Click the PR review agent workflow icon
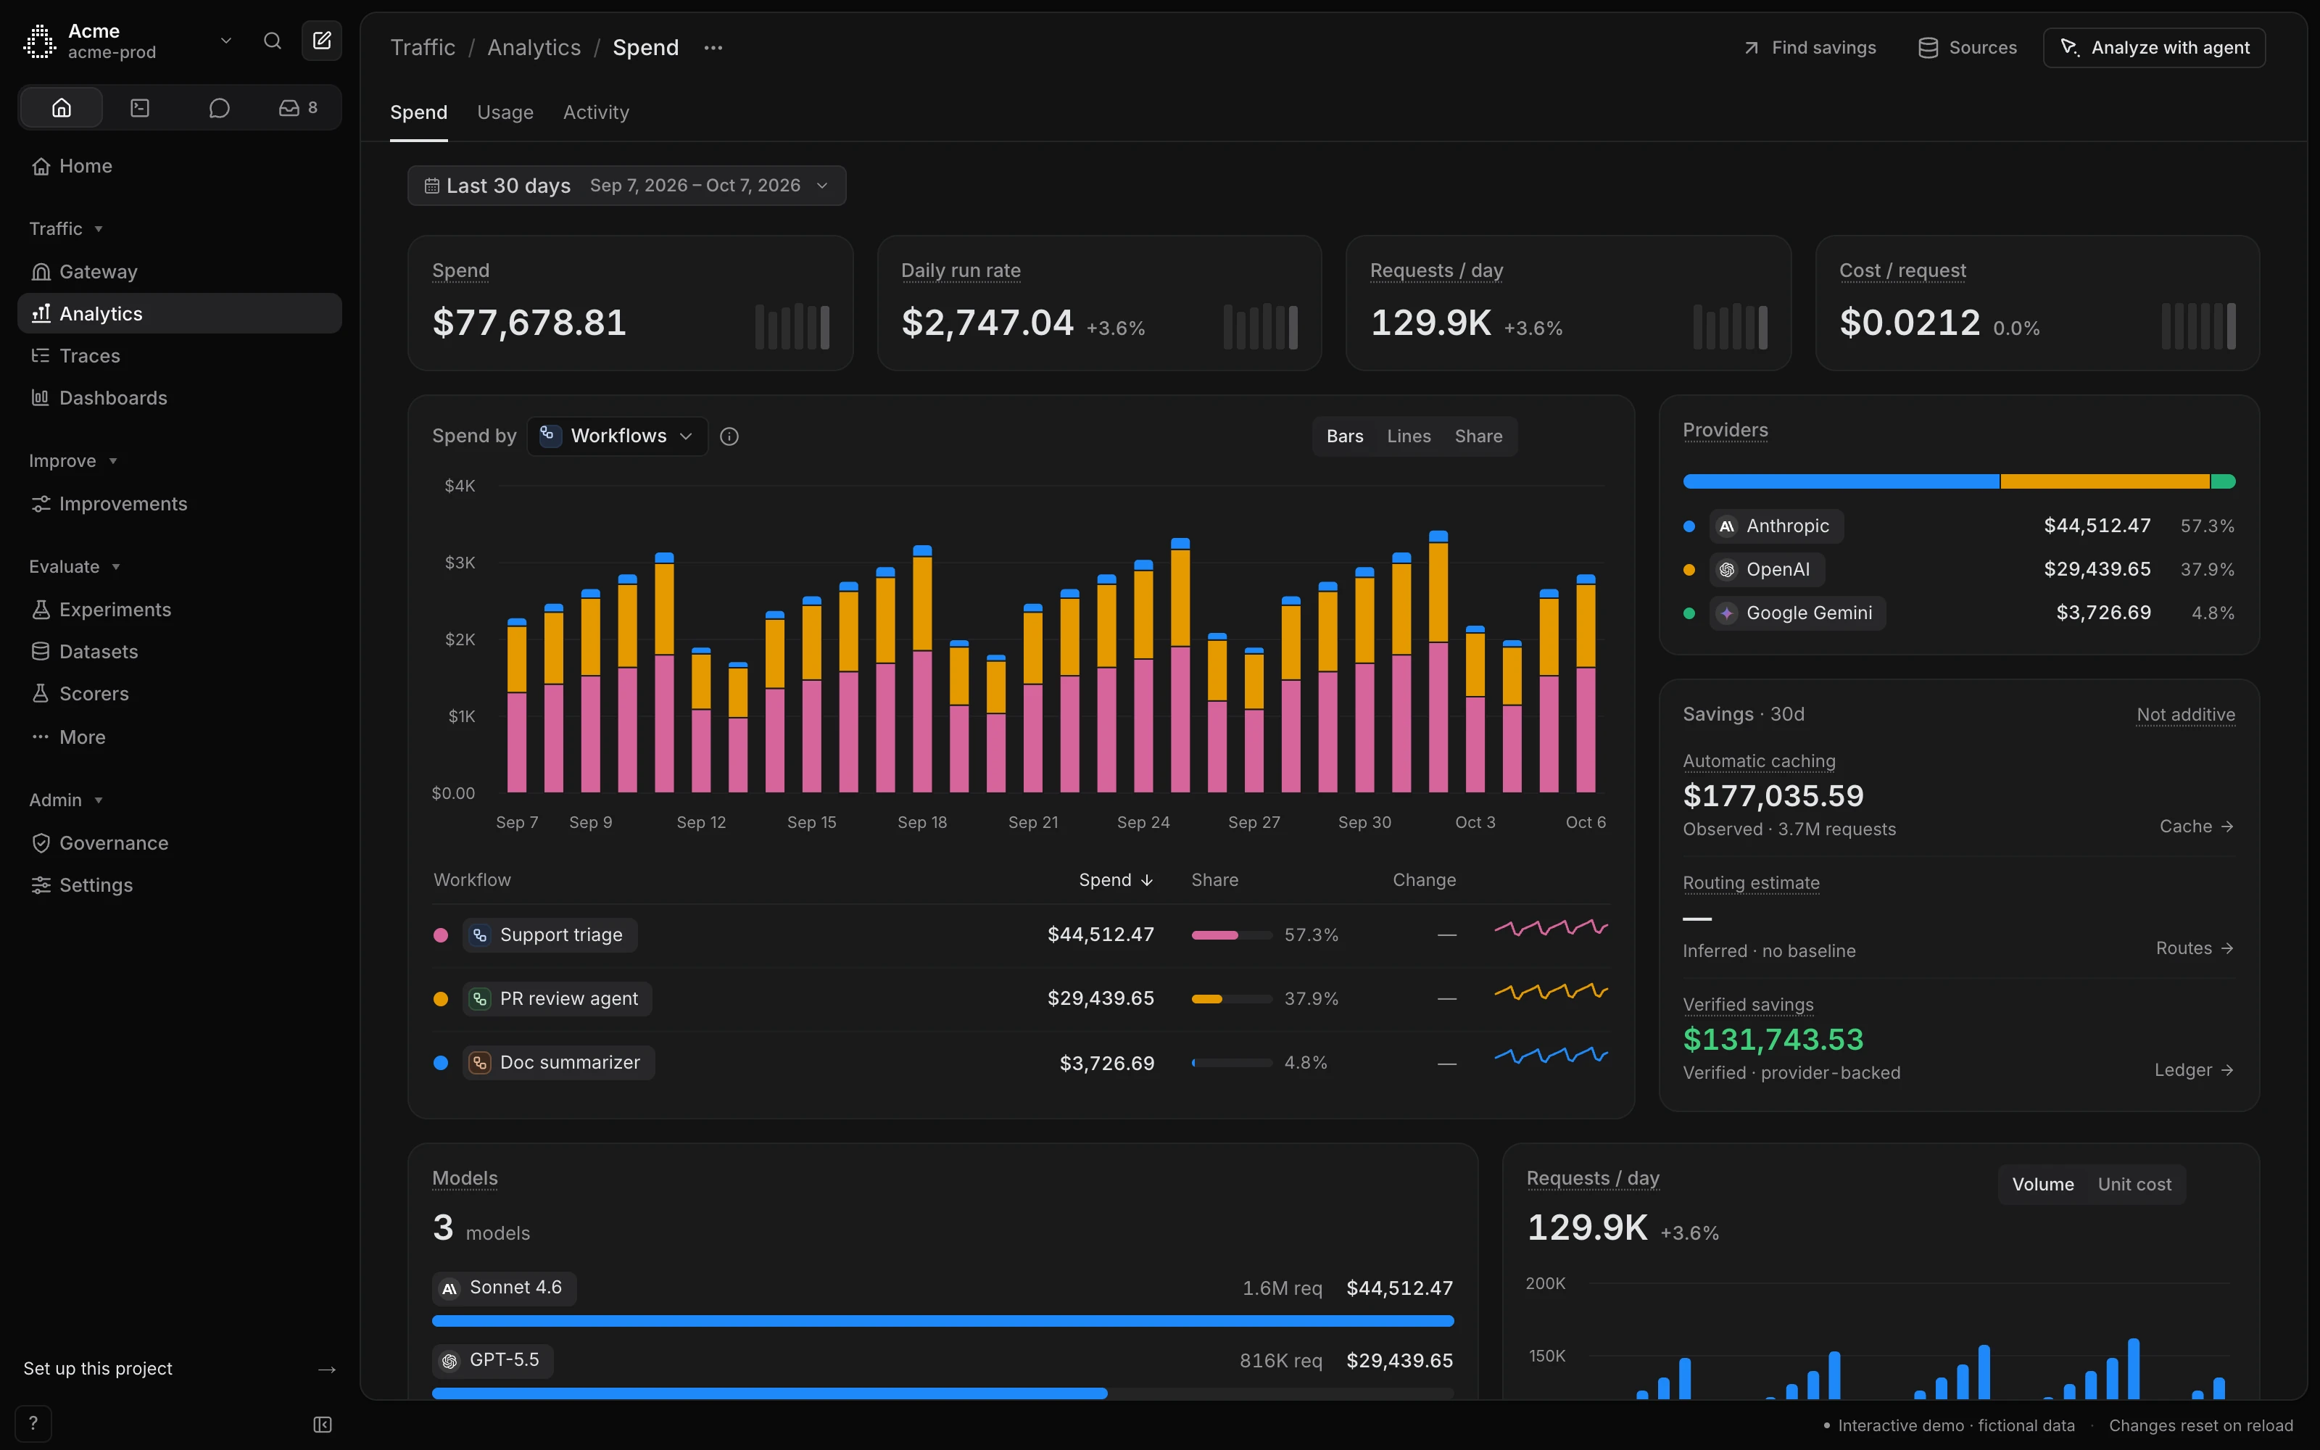 pyautogui.click(x=480, y=999)
